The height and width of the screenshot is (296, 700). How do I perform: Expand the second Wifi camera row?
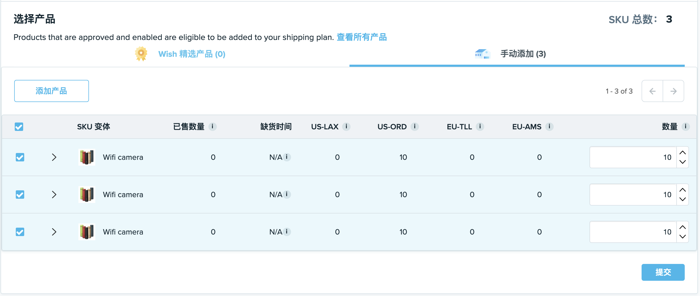point(54,195)
